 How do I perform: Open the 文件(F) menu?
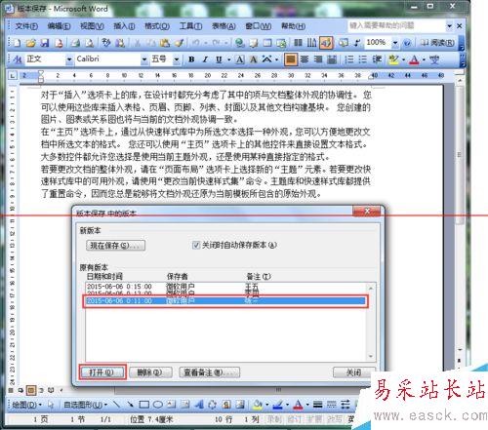tap(26, 26)
